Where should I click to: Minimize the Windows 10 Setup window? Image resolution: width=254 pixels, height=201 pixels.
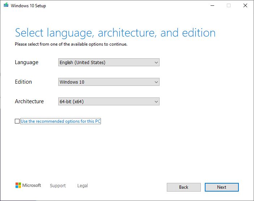pos(212,5)
